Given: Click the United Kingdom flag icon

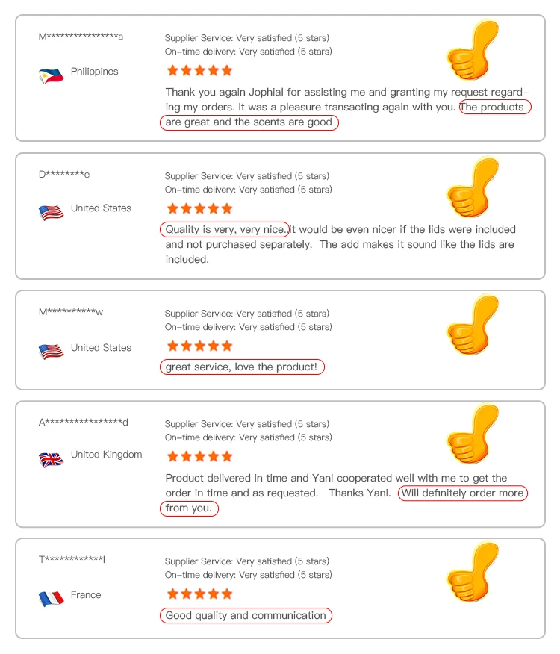Looking at the screenshot, I should point(51,460).
